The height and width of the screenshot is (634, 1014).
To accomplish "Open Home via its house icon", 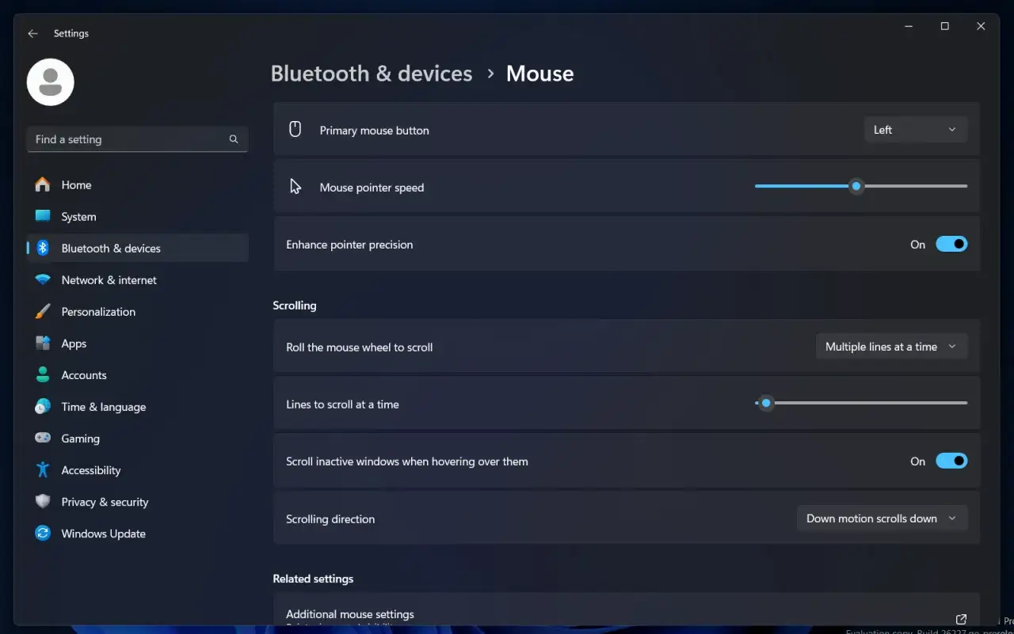I will pyautogui.click(x=43, y=184).
